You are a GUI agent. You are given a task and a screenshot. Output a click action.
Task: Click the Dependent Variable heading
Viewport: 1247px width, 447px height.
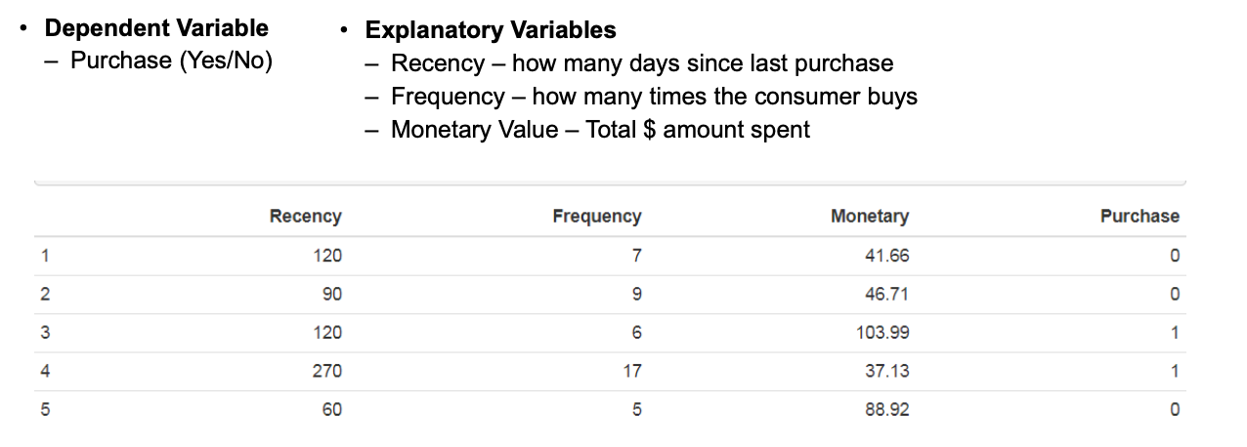pyautogui.click(x=156, y=28)
